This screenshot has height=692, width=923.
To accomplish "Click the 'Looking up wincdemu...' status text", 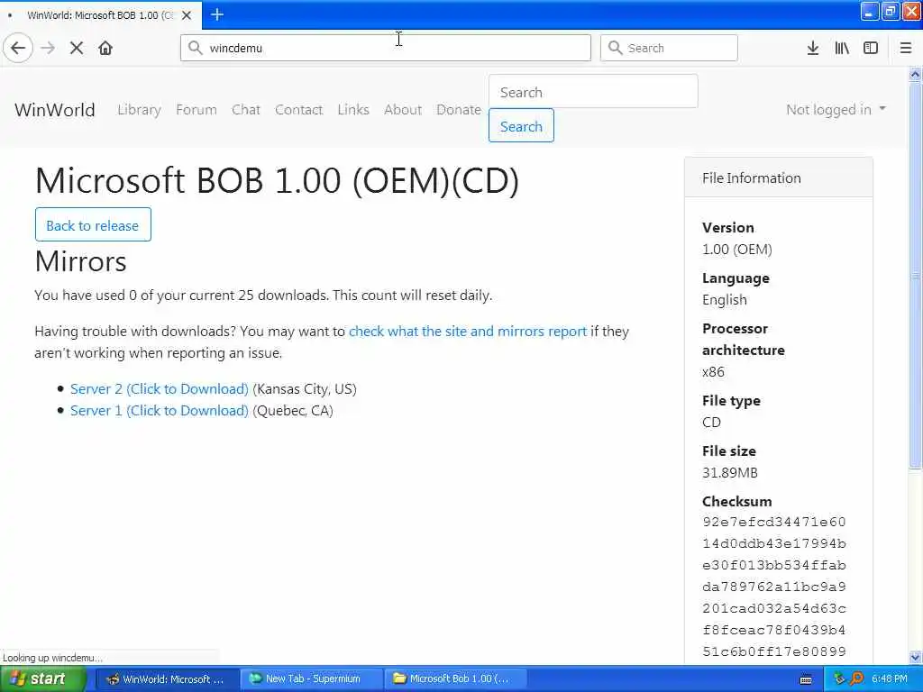I will pos(53,658).
